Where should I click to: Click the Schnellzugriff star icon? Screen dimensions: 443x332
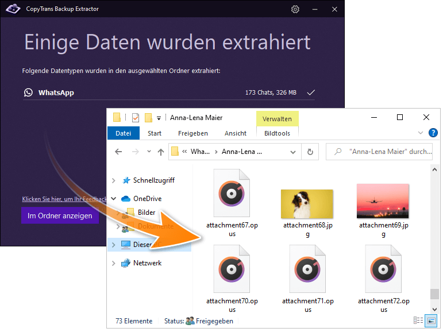tap(126, 180)
